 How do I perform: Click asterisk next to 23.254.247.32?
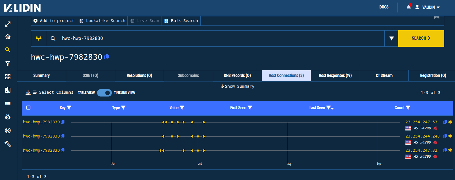pyautogui.click(x=450, y=150)
